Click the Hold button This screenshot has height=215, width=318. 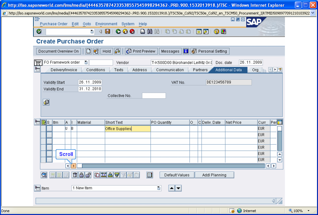[107, 51]
